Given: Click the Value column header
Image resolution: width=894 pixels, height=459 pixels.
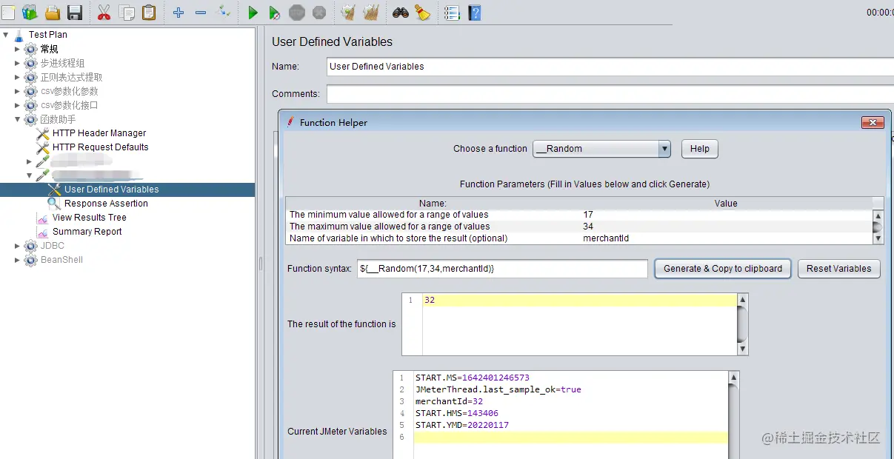Looking at the screenshot, I should pos(726,203).
